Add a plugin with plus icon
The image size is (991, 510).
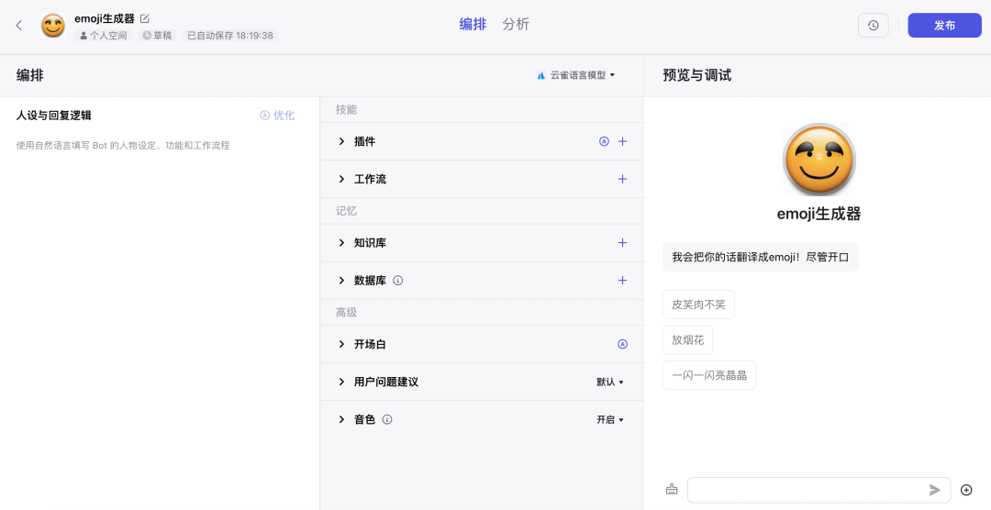coord(622,141)
